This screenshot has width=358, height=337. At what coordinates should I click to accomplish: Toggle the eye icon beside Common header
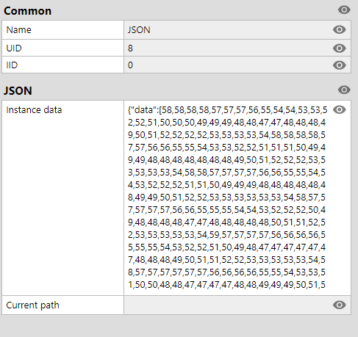344,10
